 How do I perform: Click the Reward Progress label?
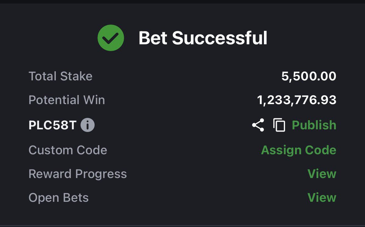pyautogui.click(x=78, y=174)
